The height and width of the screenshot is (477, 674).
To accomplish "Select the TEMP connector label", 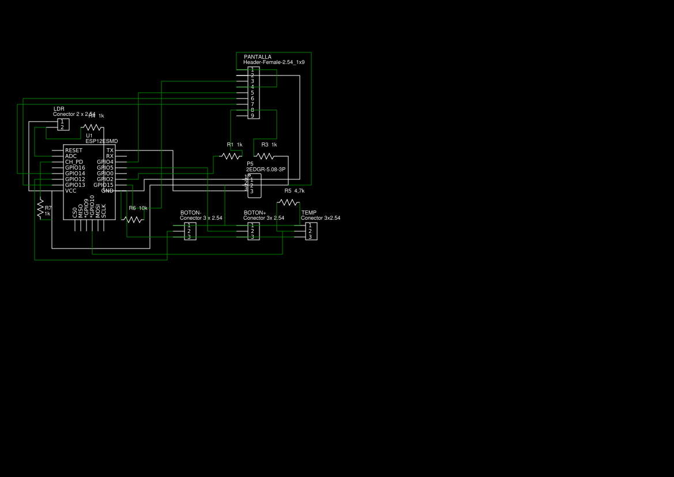I will click(308, 213).
